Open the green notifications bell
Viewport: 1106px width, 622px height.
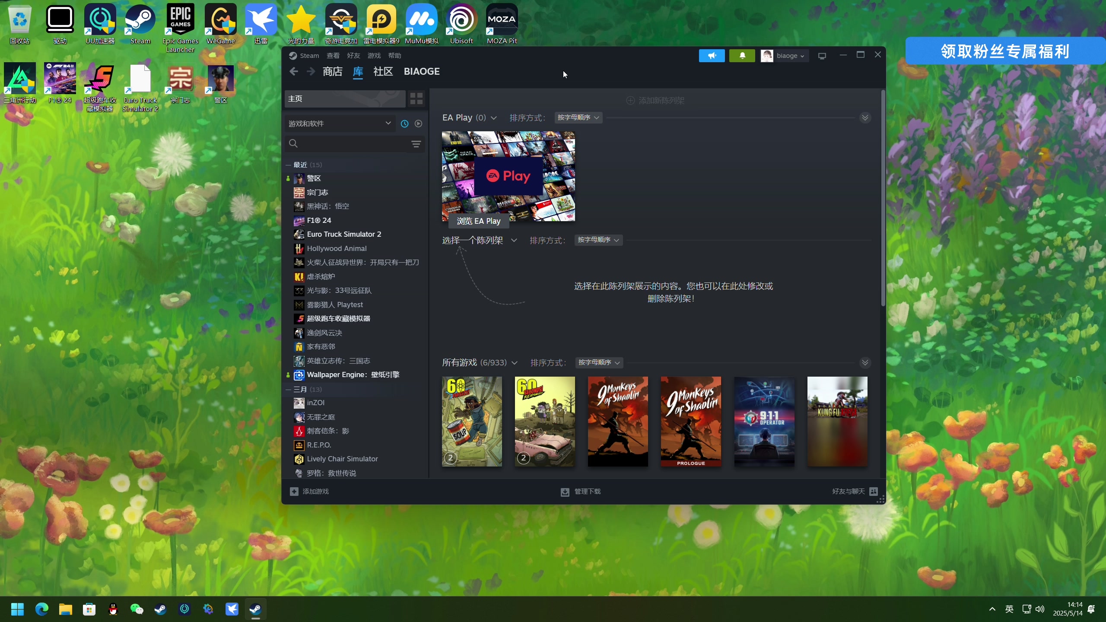click(x=742, y=56)
